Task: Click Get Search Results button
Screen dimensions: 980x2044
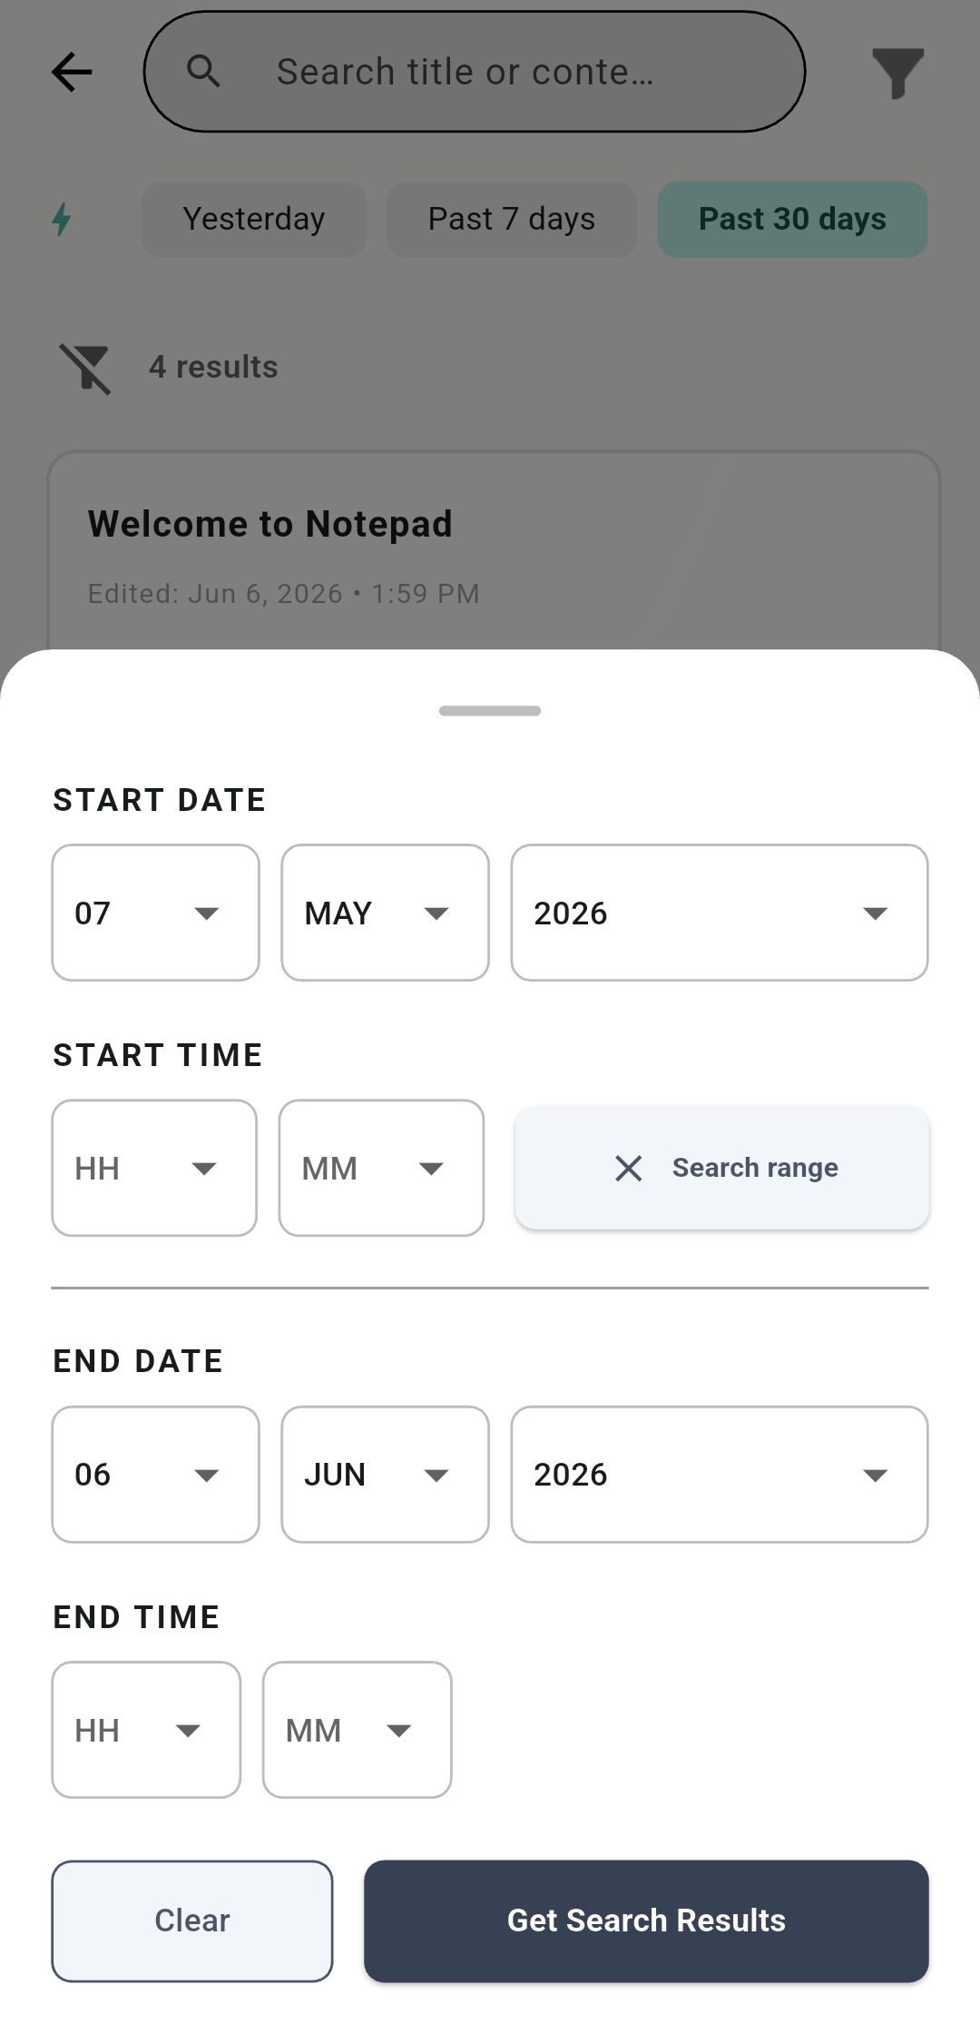Action: pos(646,1921)
